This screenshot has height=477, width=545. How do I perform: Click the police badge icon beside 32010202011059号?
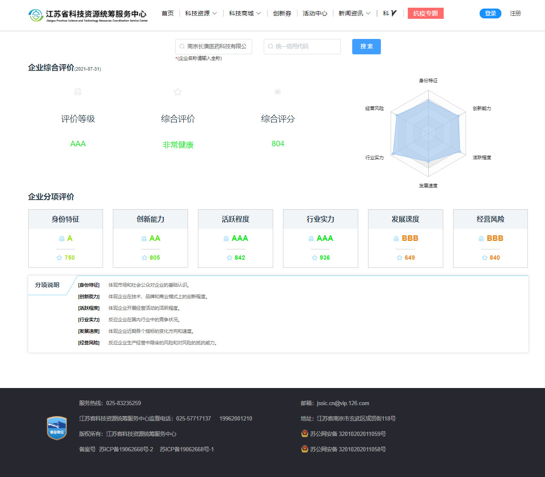pyautogui.click(x=305, y=433)
